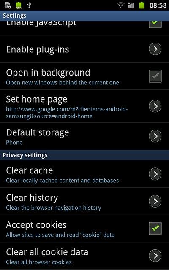Open the Clear all cookie data item

[84, 256]
